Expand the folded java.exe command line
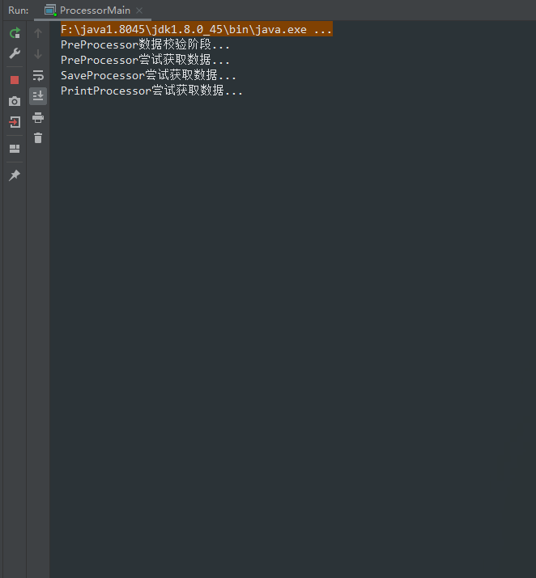Image resolution: width=536 pixels, height=578 pixels. click(x=197, y=29)
